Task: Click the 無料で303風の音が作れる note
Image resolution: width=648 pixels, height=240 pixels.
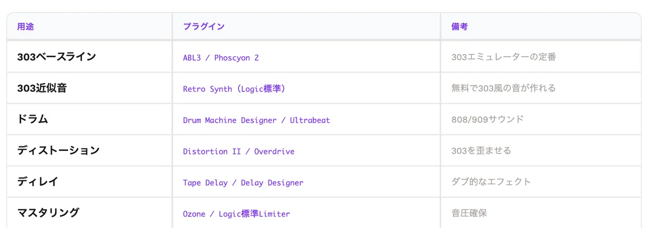Action: (x=503, y=88)
